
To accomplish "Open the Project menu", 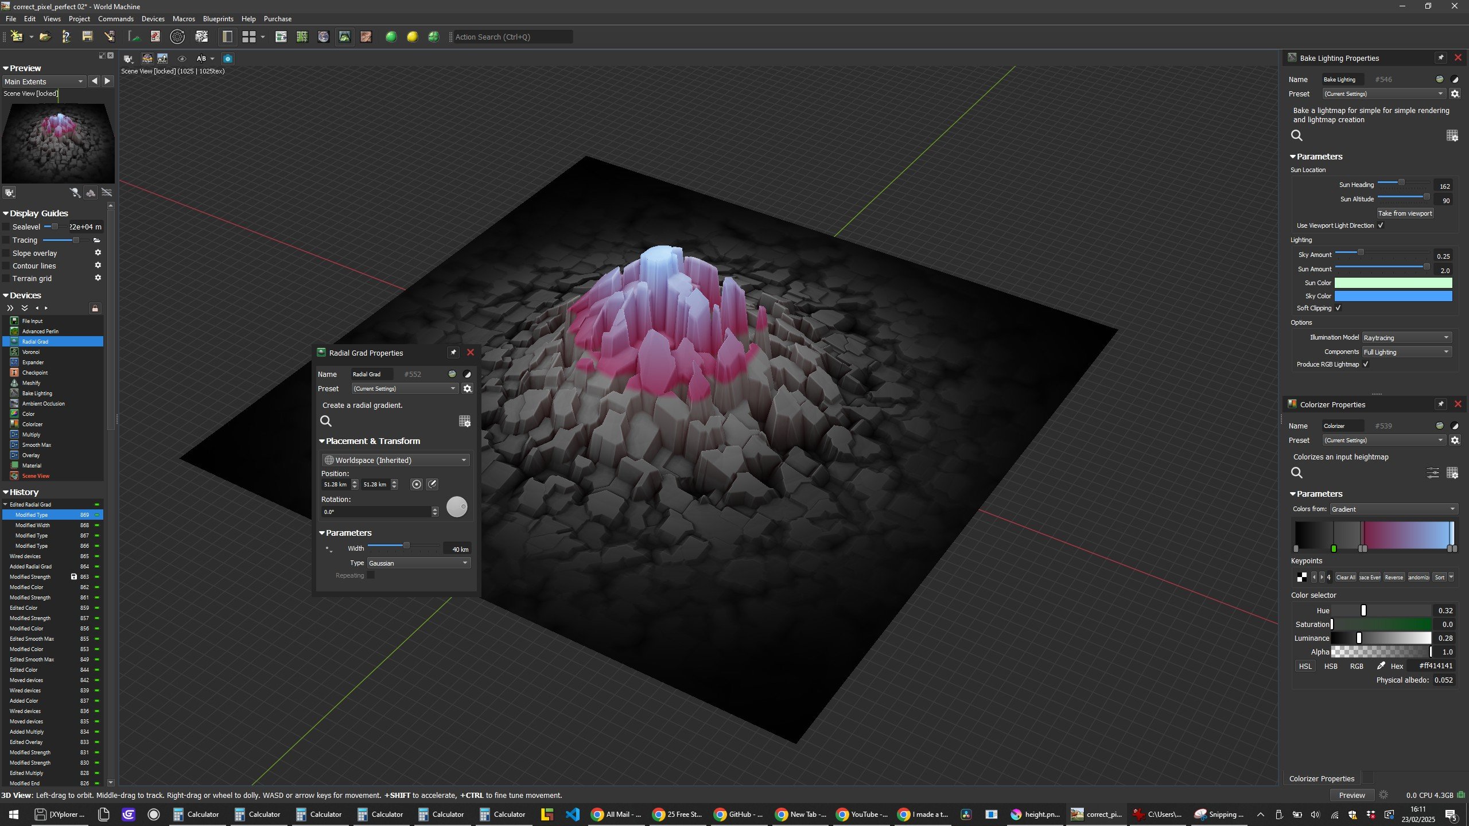I will [x=79, y=19].
